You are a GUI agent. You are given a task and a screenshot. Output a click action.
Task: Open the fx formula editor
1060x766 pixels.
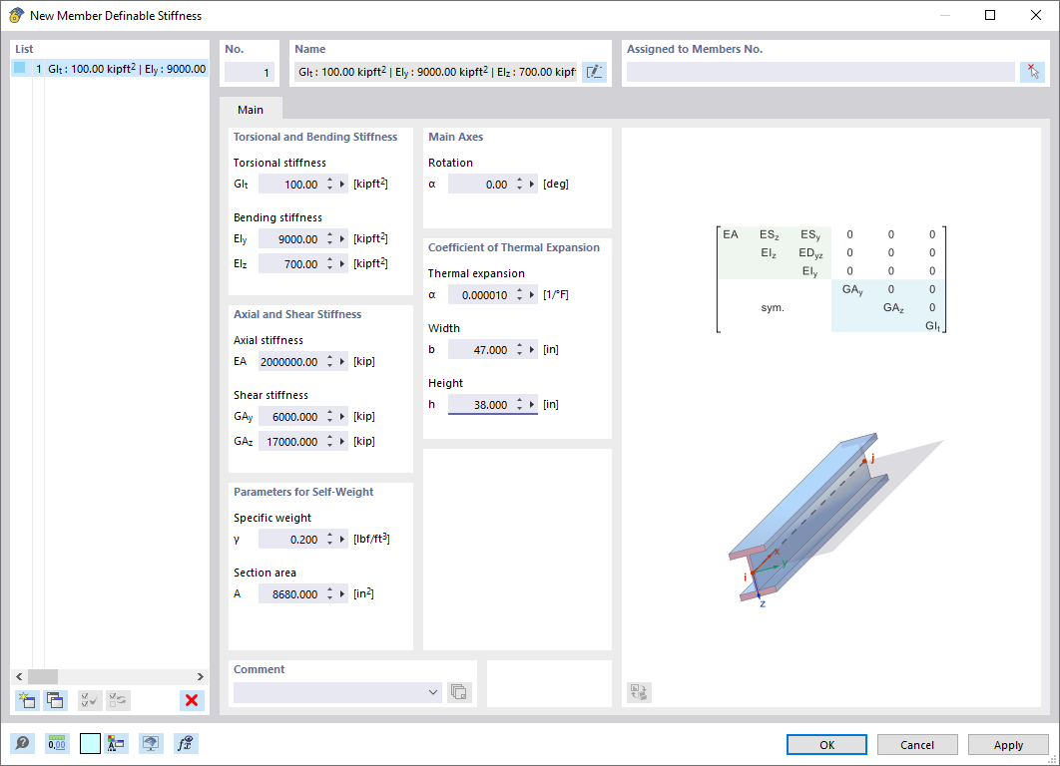tap(186, 743)
